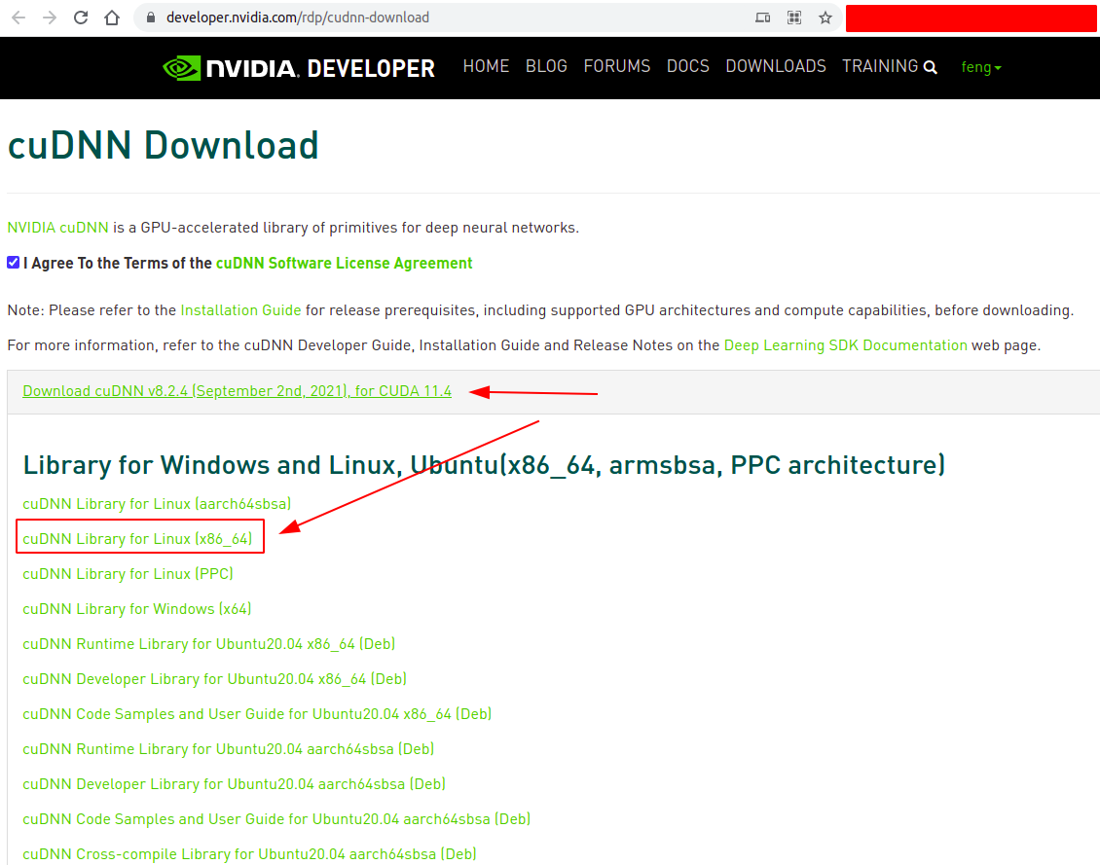1100x865 pixels.
Task: Open the HOME menu item
Action: point(486,66)
